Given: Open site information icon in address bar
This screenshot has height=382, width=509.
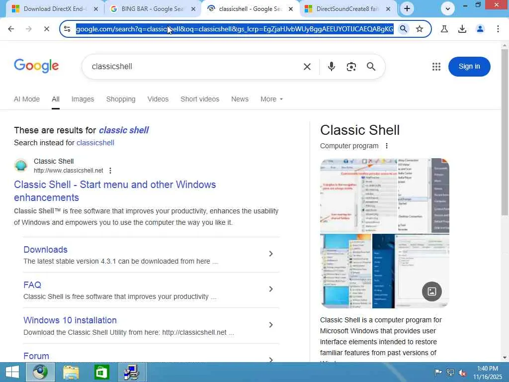Looking at the screenshot, I should click(67, 29).
